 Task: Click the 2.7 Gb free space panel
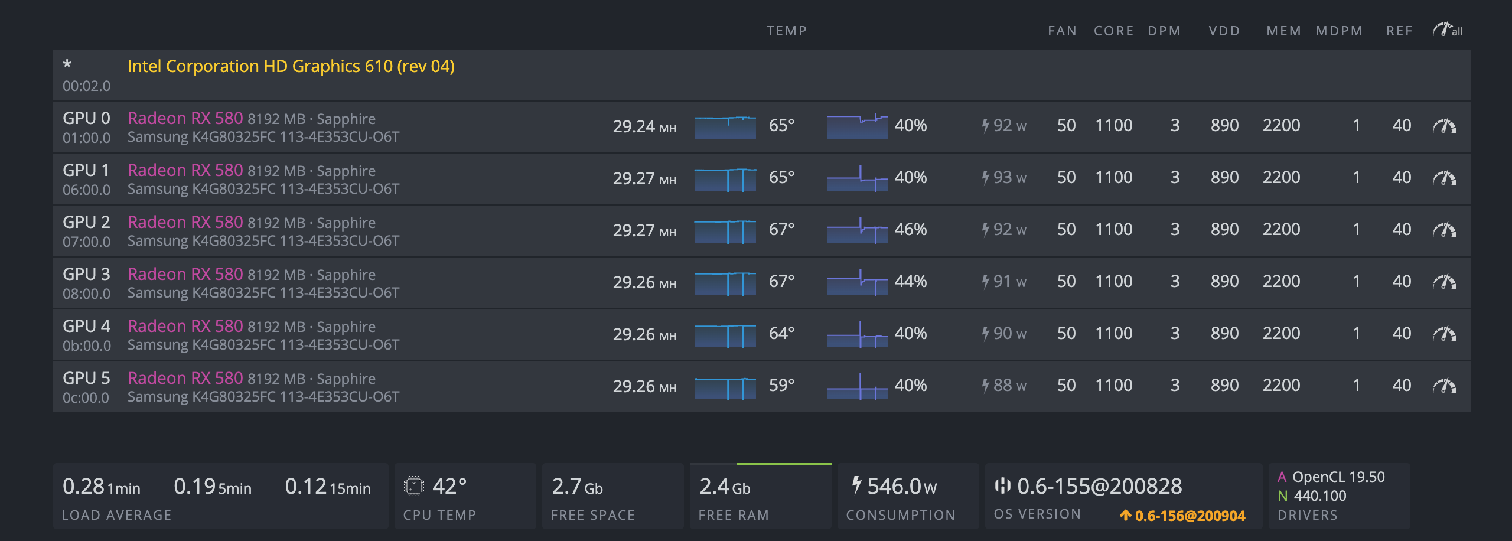pyautogui.click(x=612, y=496)
